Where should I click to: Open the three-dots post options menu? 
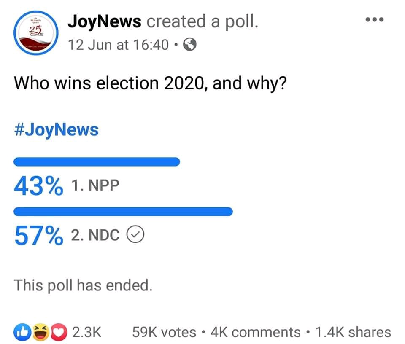point(375,19)
